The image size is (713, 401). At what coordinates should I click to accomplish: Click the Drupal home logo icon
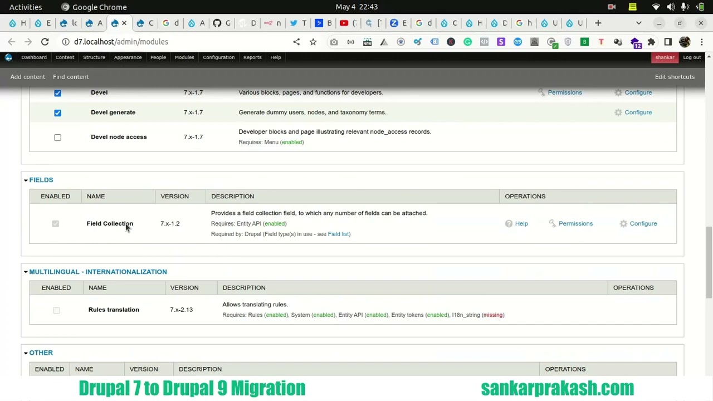pyautogui.click(x=8, y=57)
